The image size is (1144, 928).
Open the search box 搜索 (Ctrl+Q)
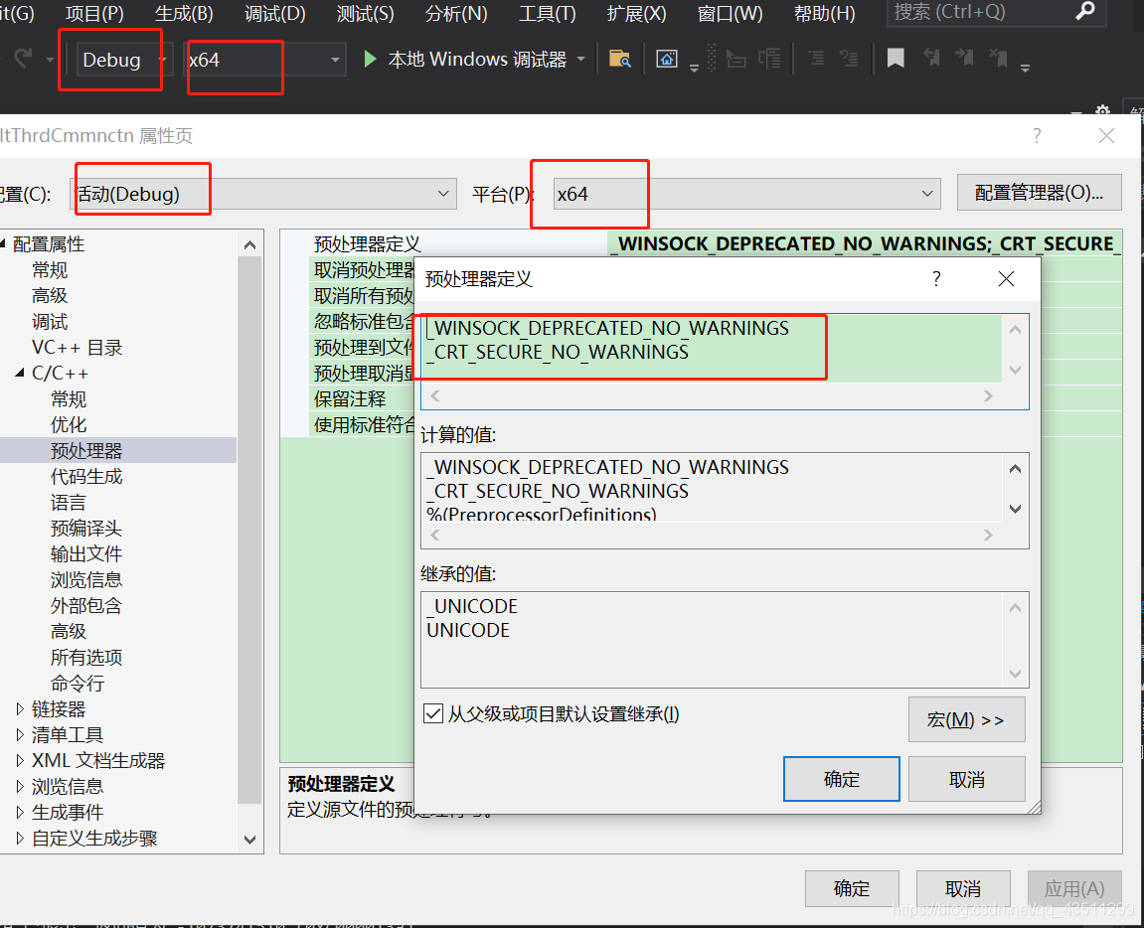coord(994,13)
